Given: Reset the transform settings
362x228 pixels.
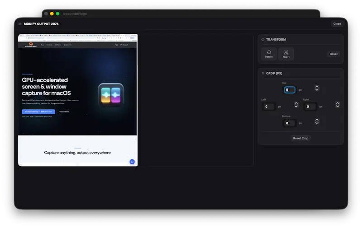Looking at the screenshot, I should pyautogui.click(x=333, y=54).
